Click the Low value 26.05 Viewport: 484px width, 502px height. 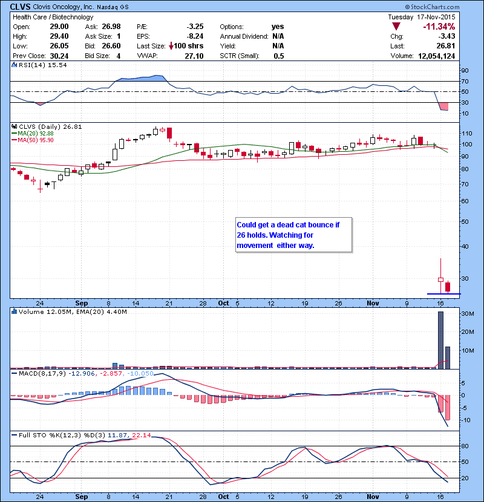pos(59,46)
